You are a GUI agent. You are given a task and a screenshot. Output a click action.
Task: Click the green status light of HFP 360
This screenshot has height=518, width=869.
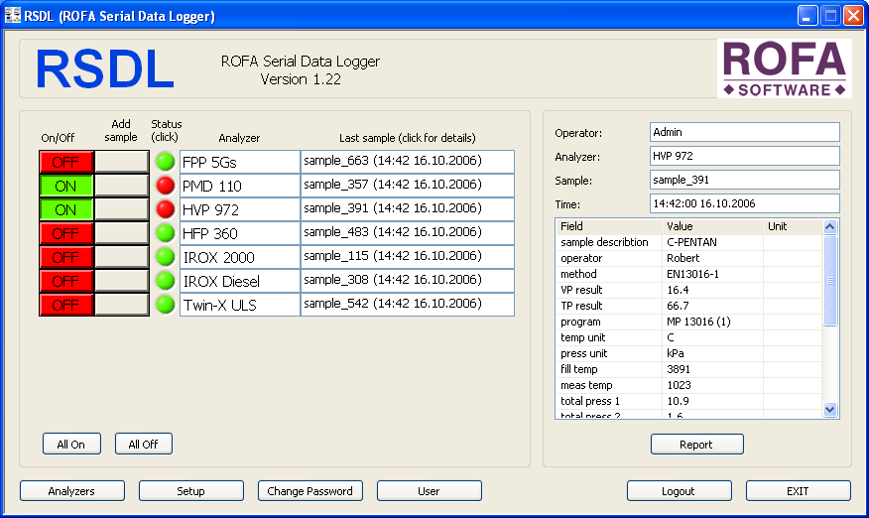(165, 233)
